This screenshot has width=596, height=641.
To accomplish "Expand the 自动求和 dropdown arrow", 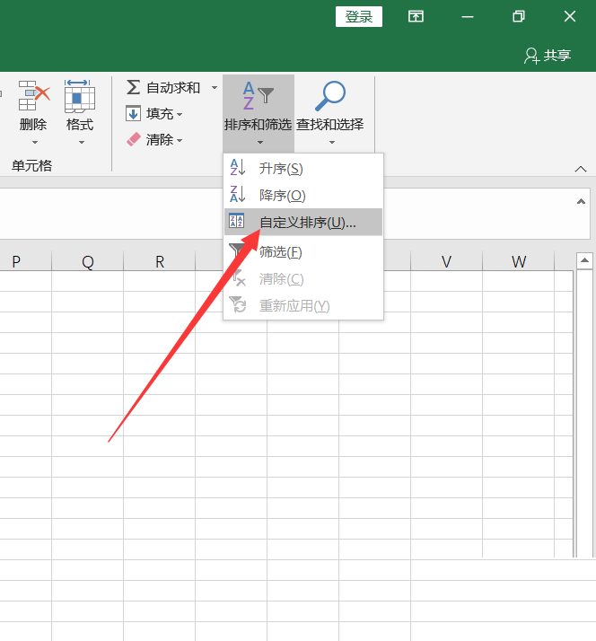I will 215,87.
